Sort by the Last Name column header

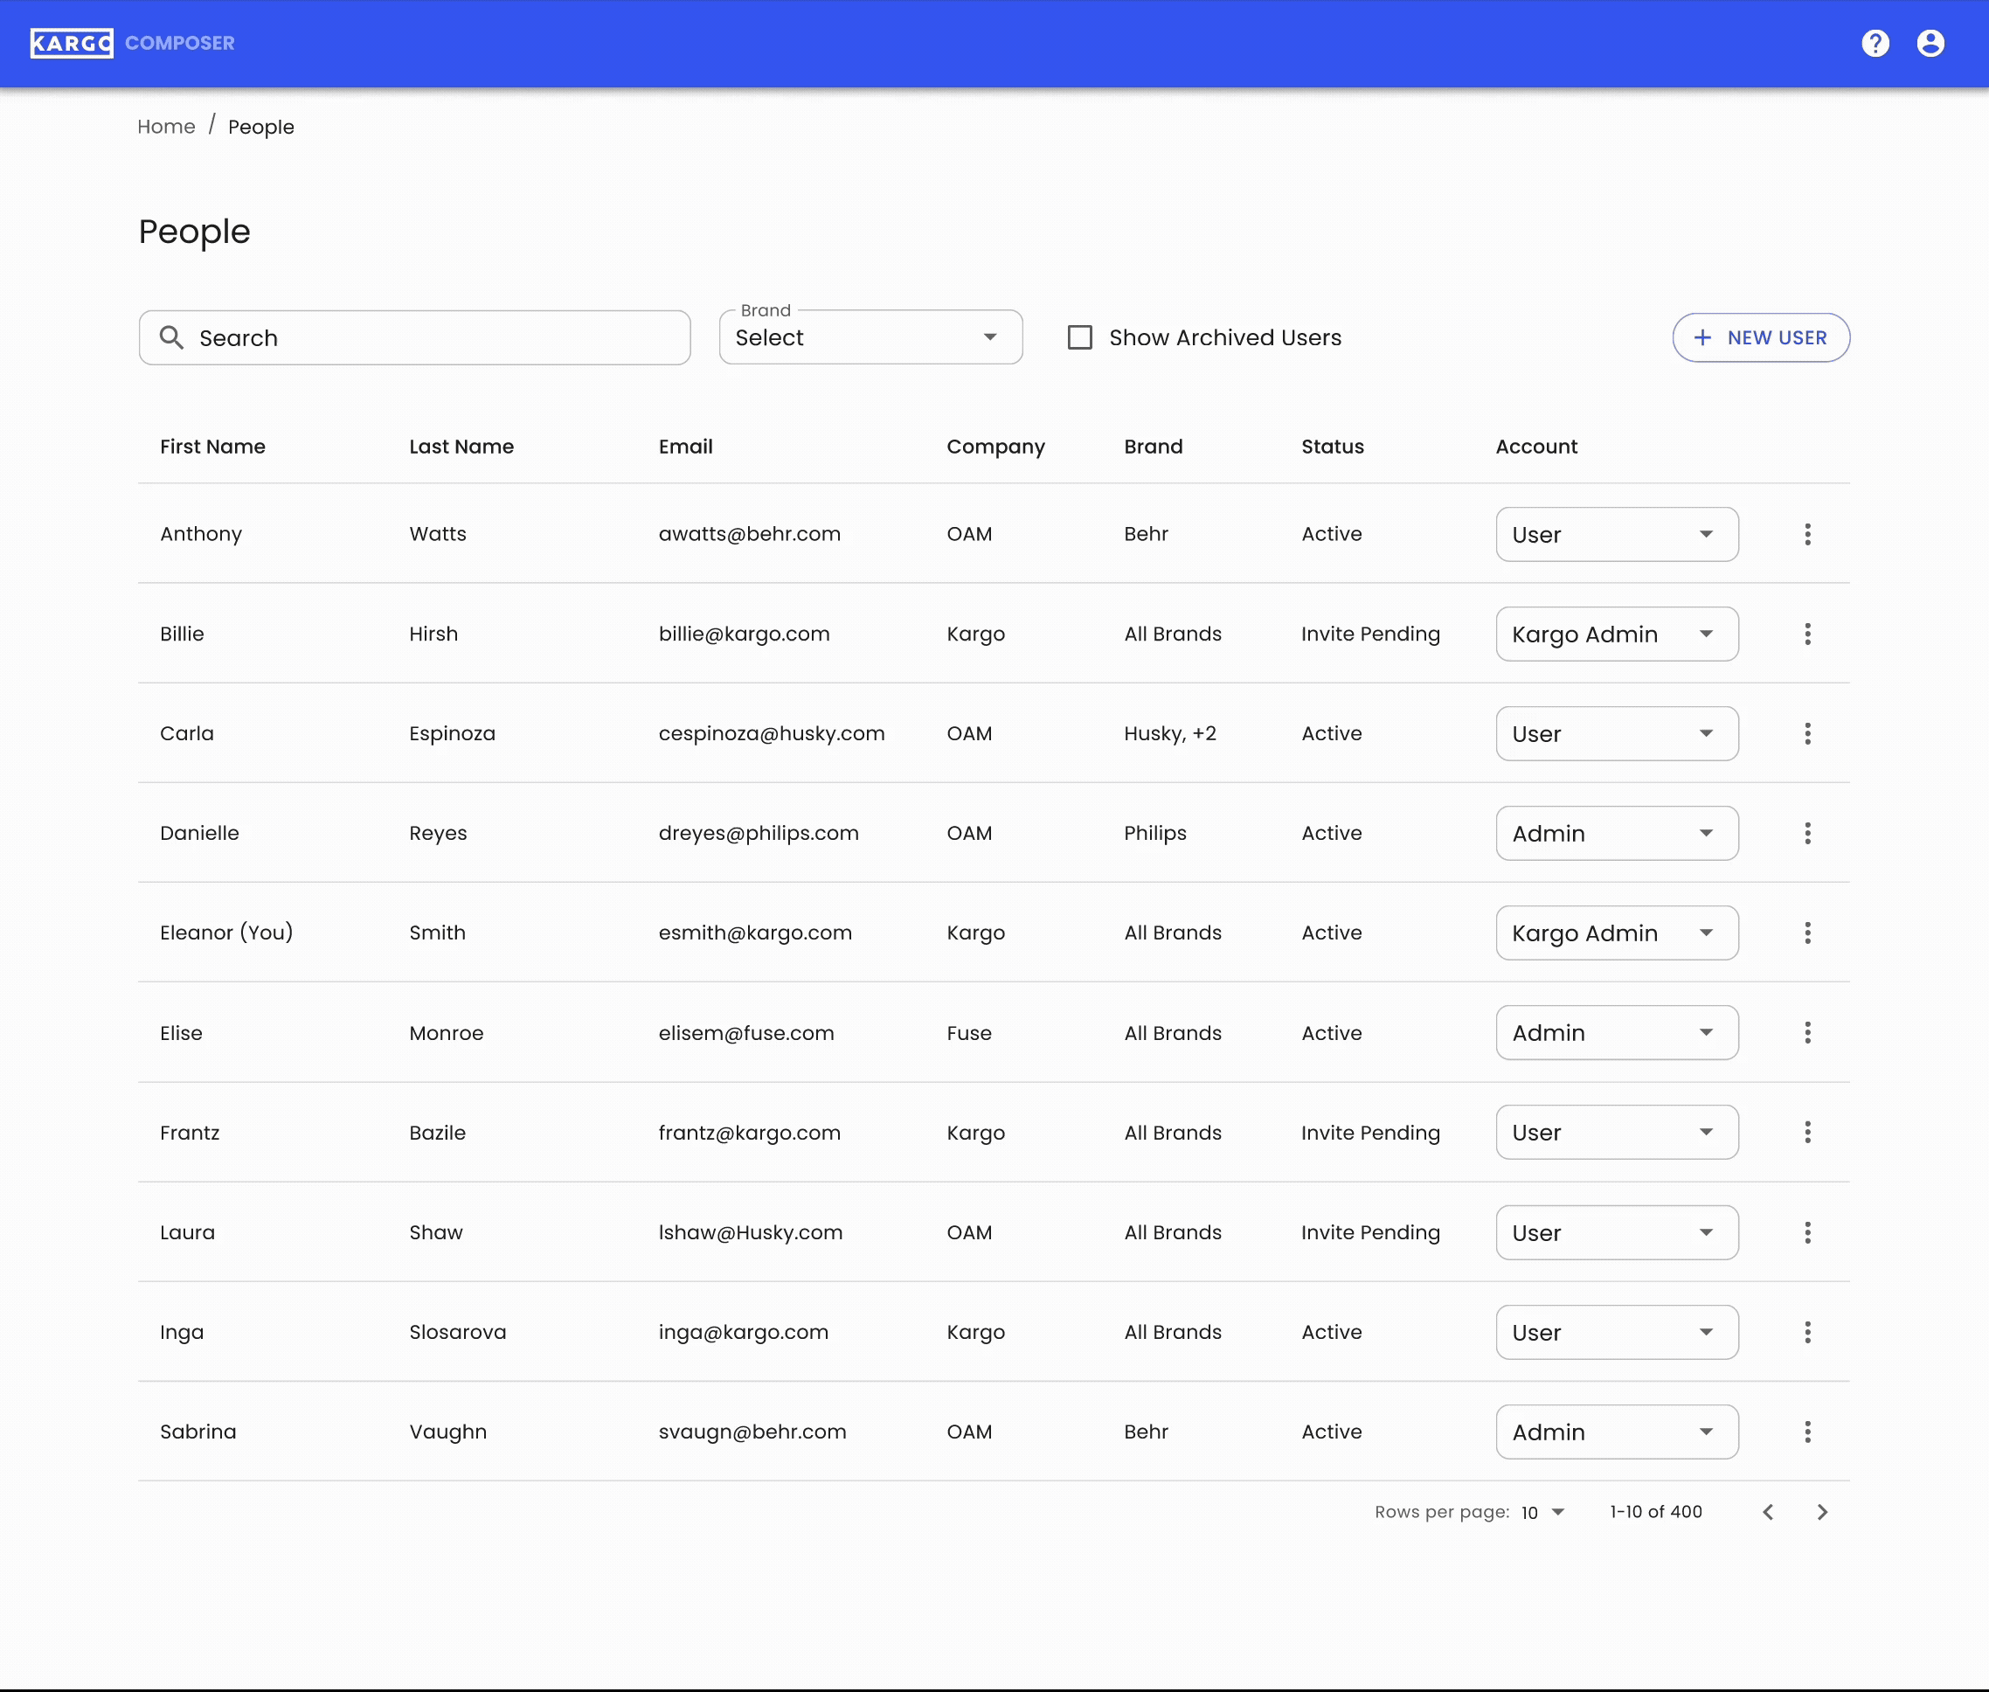tap(461, 446)
